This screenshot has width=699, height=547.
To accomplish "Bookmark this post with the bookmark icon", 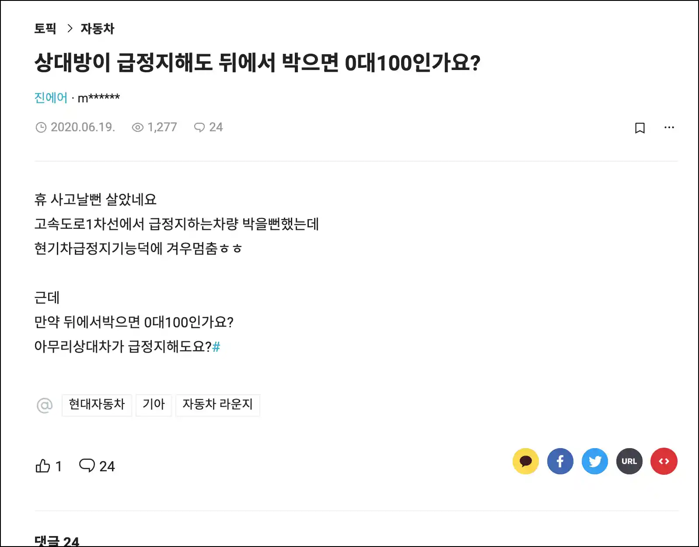I will click(640, 128).
